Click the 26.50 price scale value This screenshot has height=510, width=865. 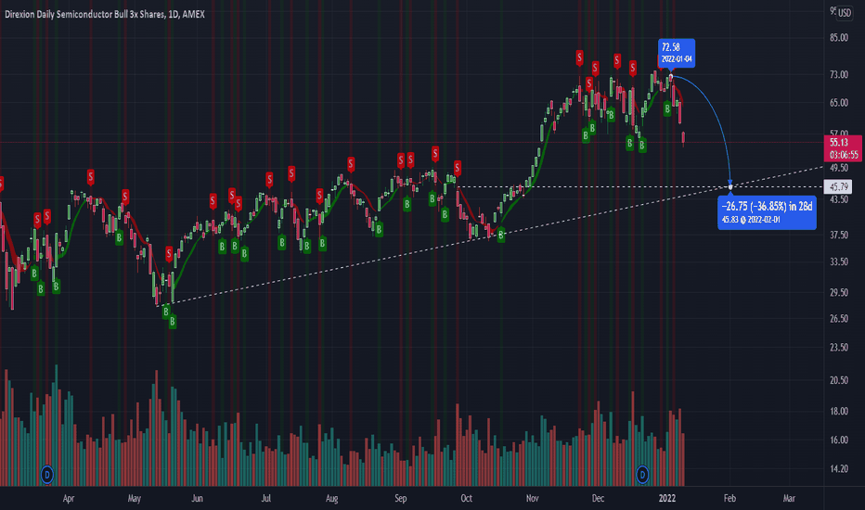click(x=838, y=319)
